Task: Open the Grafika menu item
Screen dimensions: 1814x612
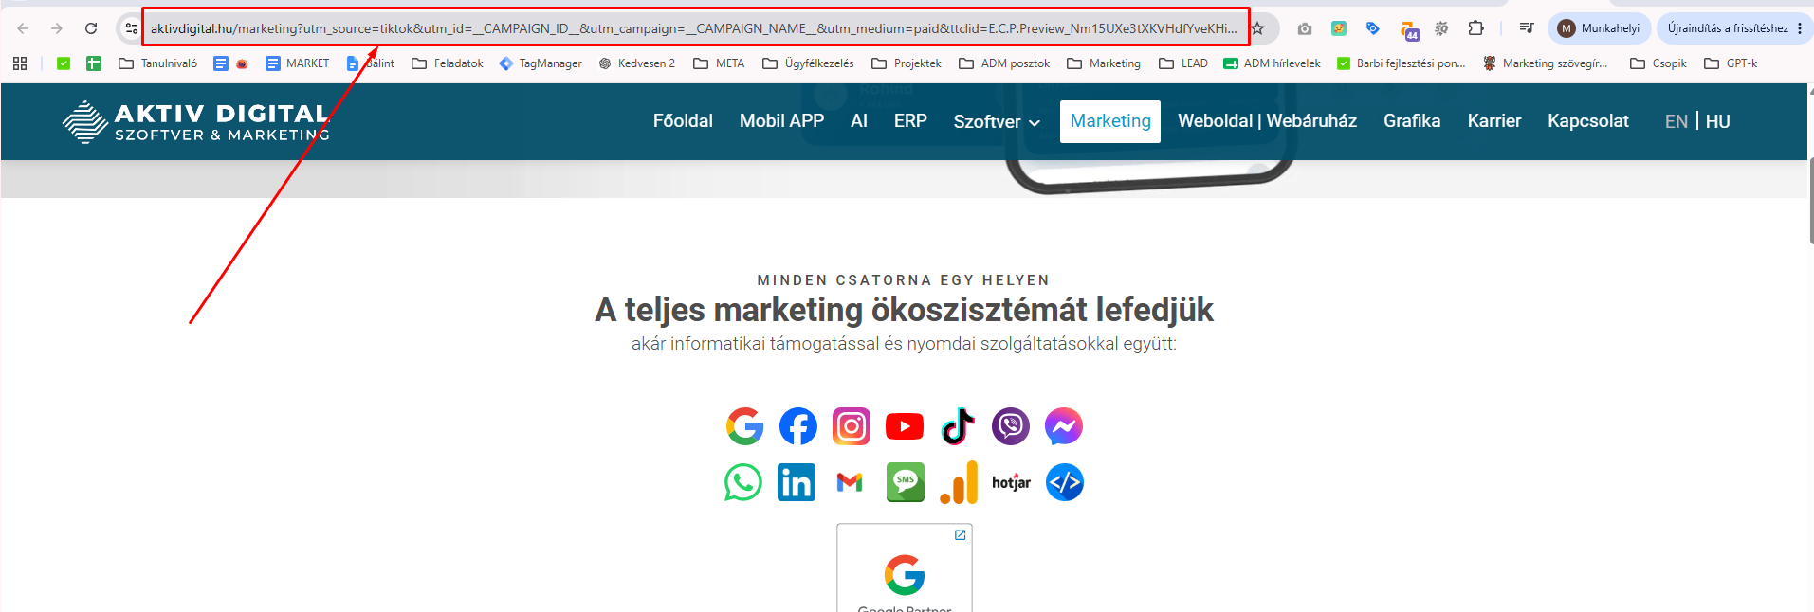Action: 1412,121
